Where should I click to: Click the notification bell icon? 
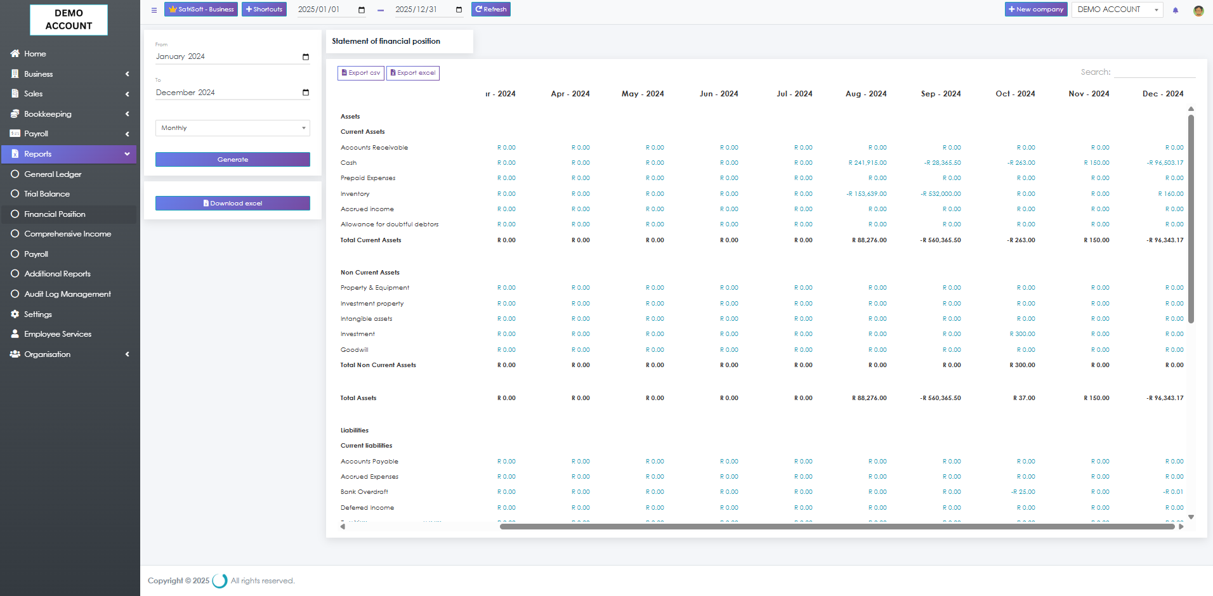click(x=1176, y=10)
